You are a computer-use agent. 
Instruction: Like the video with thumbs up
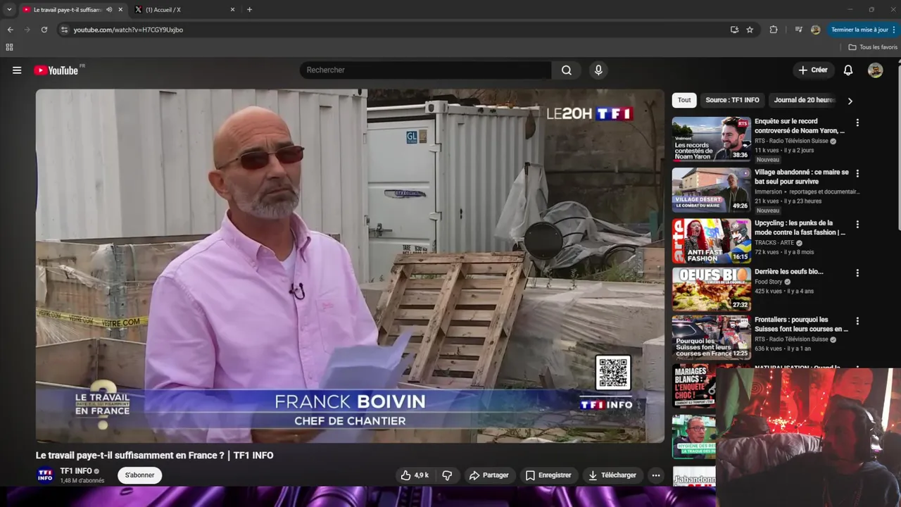coord(415,475)
